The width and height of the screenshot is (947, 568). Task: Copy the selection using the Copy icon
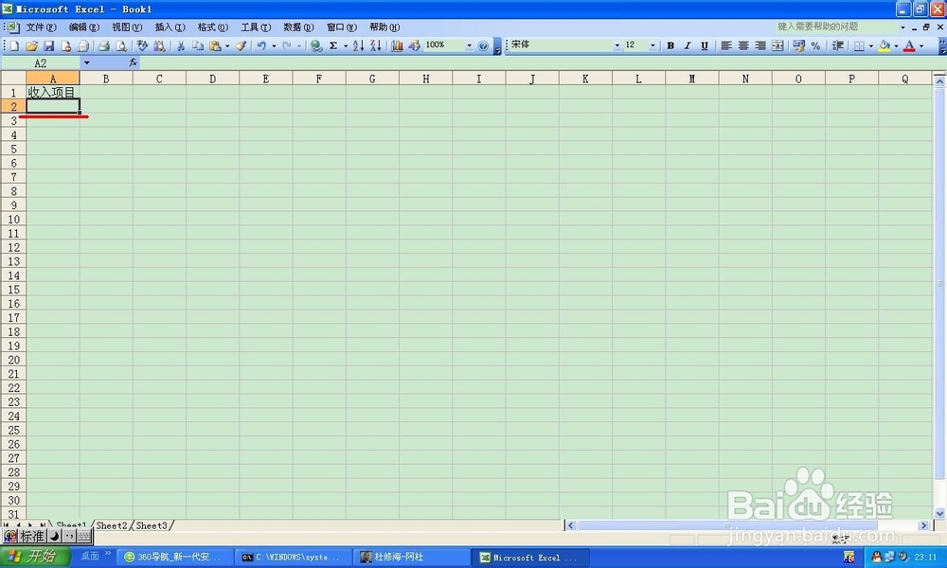point(198,45)
